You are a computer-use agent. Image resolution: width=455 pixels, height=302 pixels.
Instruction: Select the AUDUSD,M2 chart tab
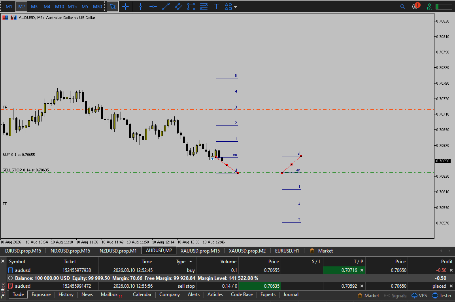point(159,251)
